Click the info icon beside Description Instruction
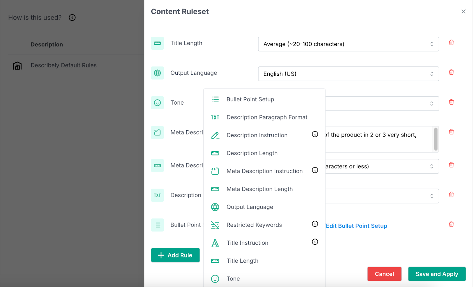Image resolution: width=473 pixels, height=287 pixels. click(x=315, y=134)
